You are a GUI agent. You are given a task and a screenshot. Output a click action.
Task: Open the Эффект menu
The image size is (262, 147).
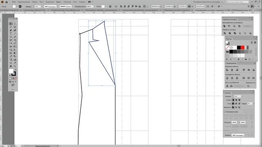59,2
